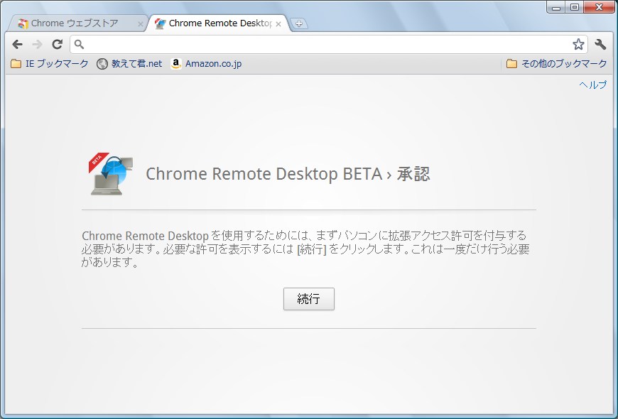This screenshot has height=419, width=618.
Task: Expand the その他のブックマーク folder
Action: coord(556,63)
